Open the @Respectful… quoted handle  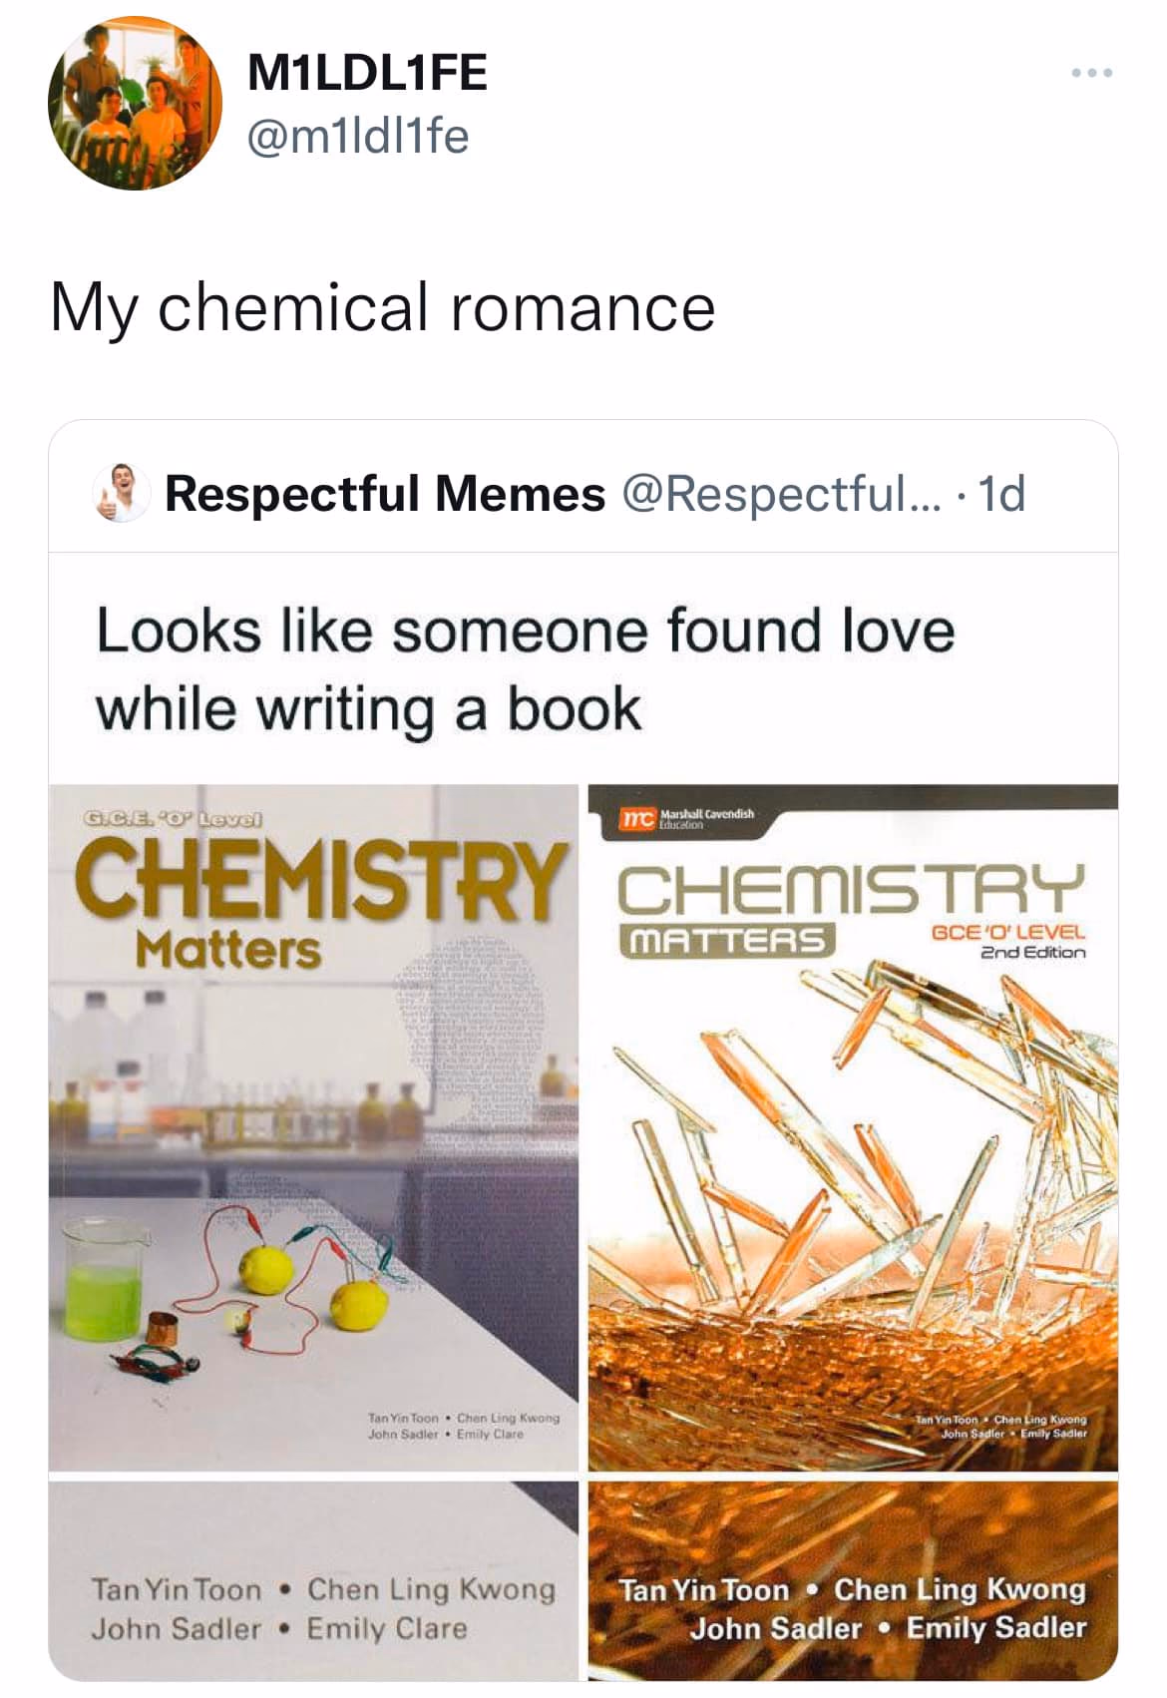782,493
